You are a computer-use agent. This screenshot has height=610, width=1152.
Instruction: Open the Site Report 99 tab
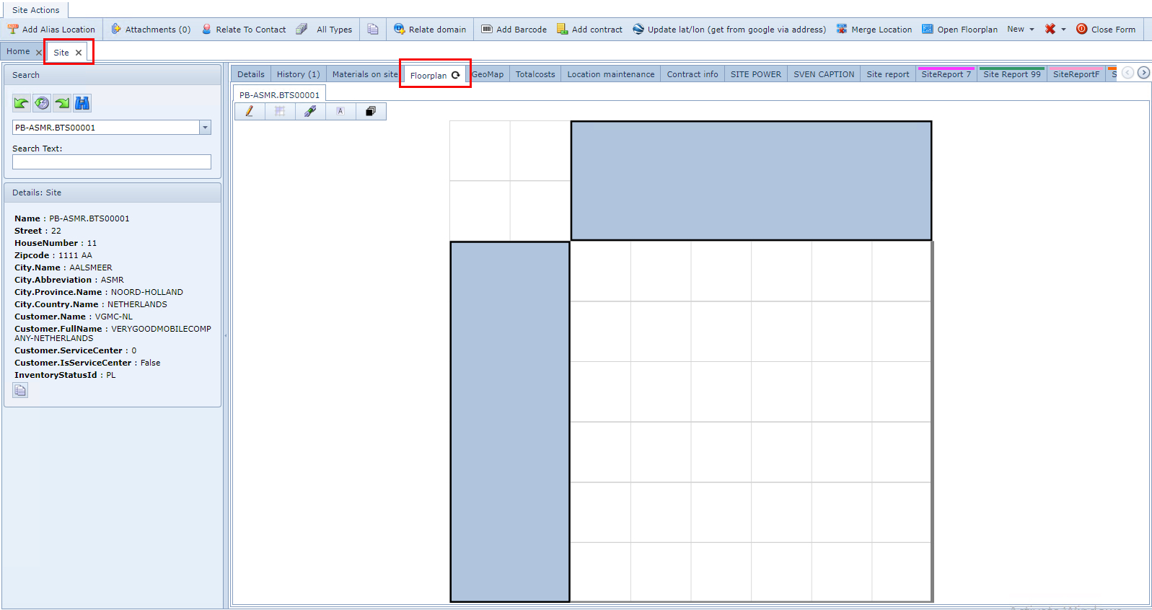(x=1012, y=74)
